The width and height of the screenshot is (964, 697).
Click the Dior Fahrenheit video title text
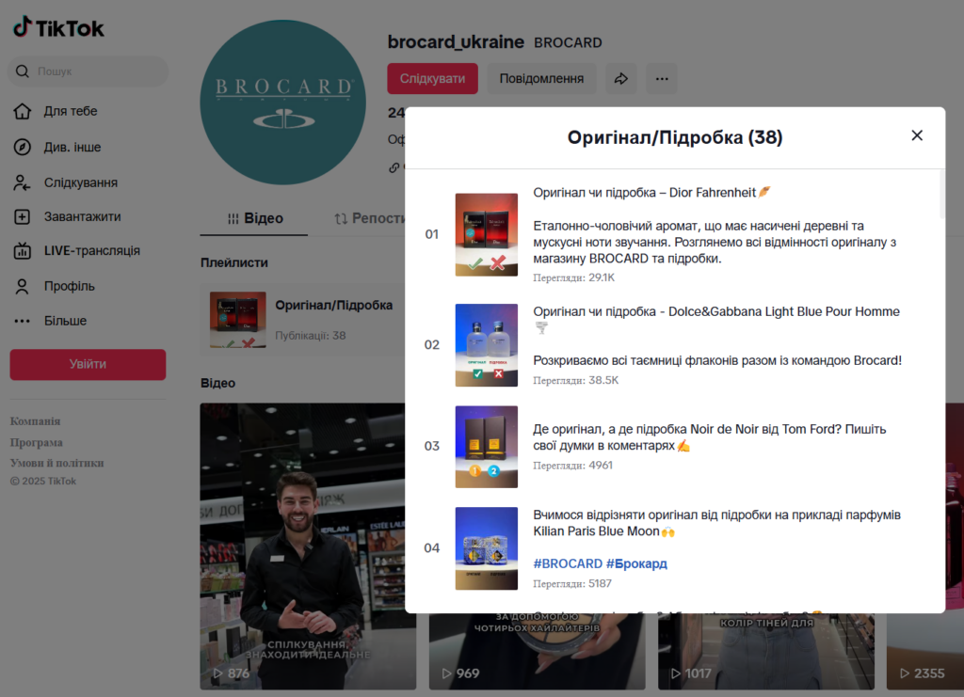[x=651, y=193]
